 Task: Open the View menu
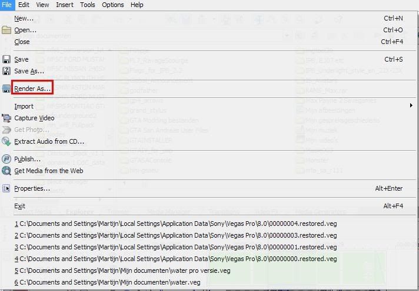click(x=42, y=5)
